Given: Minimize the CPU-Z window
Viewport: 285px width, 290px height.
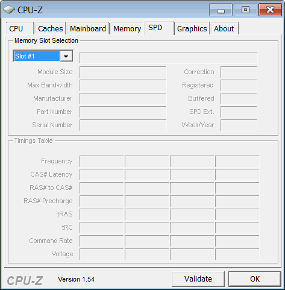Looking at the screenshot, I should pyautogui.click(x=221, y=10).
